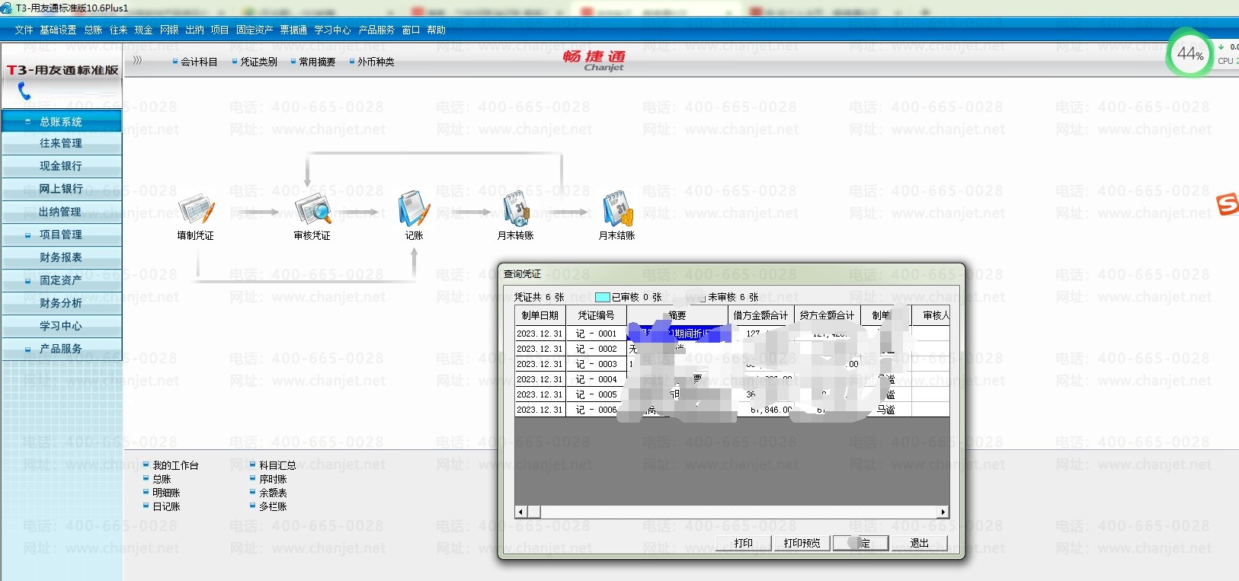Click the 凭证编号 column header
Screen dimensions: 1239x581
pyautogui.click(x=597, y=315)
